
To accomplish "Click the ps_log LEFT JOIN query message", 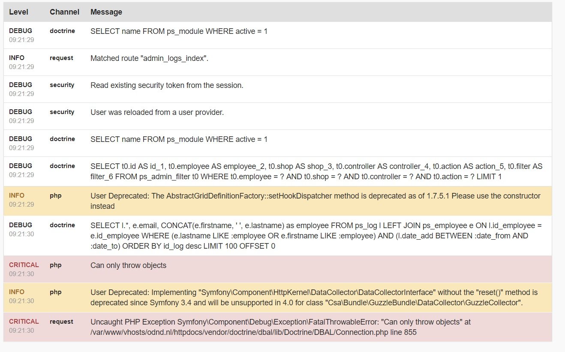I will pyautogui.click(x=316, y=236).
